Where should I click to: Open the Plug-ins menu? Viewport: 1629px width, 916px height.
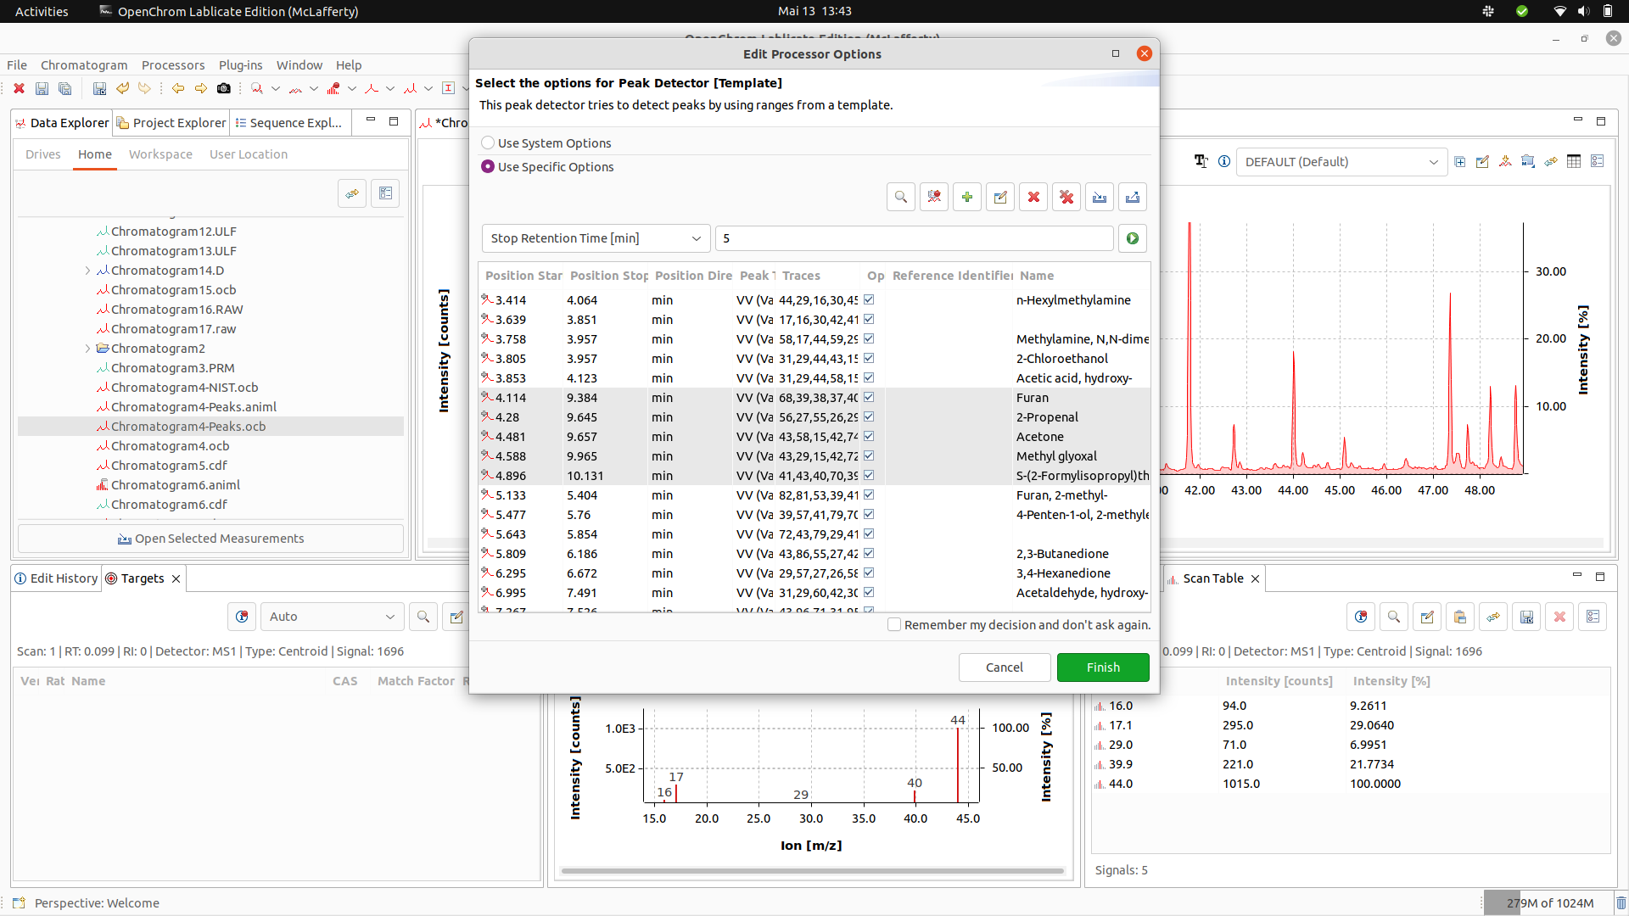pyautogui.click(x=240, y=64)
